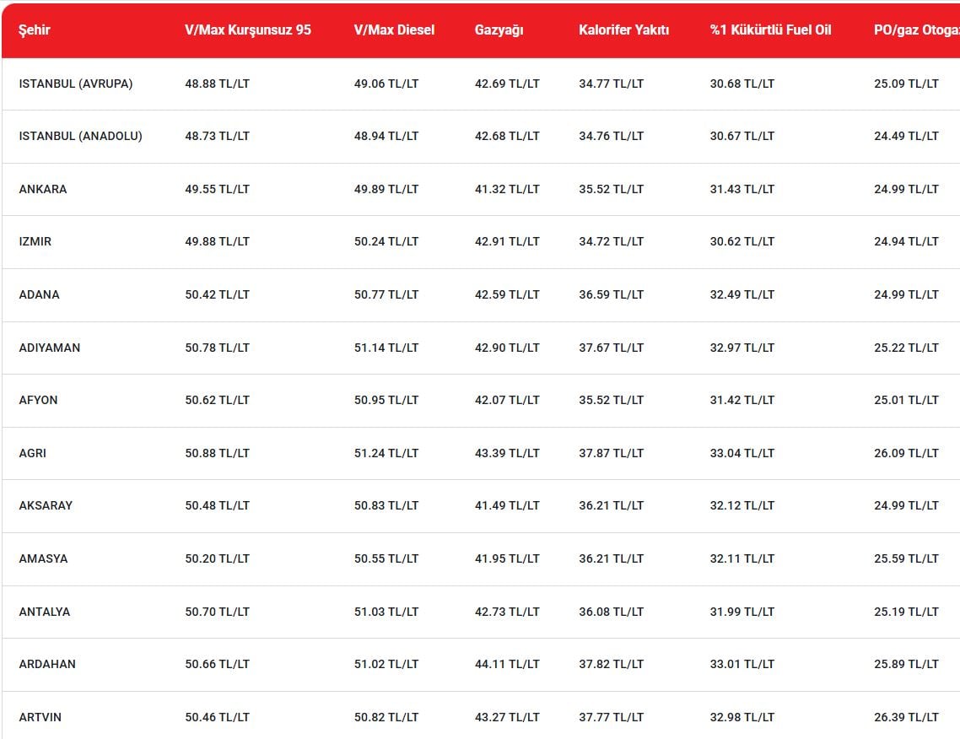This screenshot has width=960, height=739.
Task: Click Artvin's Fuel Oil price 32.98 TL/LT
Action: [742, 717]
